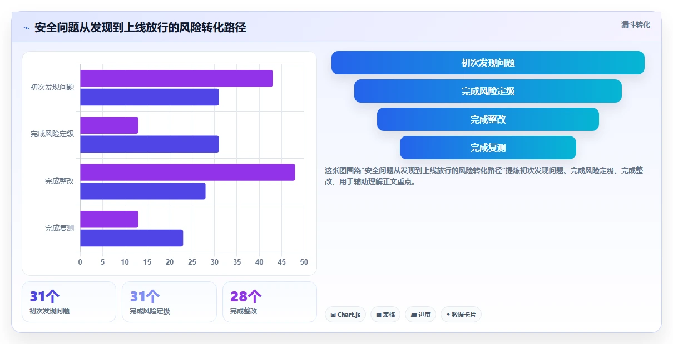Click the description paragraph starting 这张图围绕
The width and height of the screenshot is (673, 344).
(x=484, y=176)
